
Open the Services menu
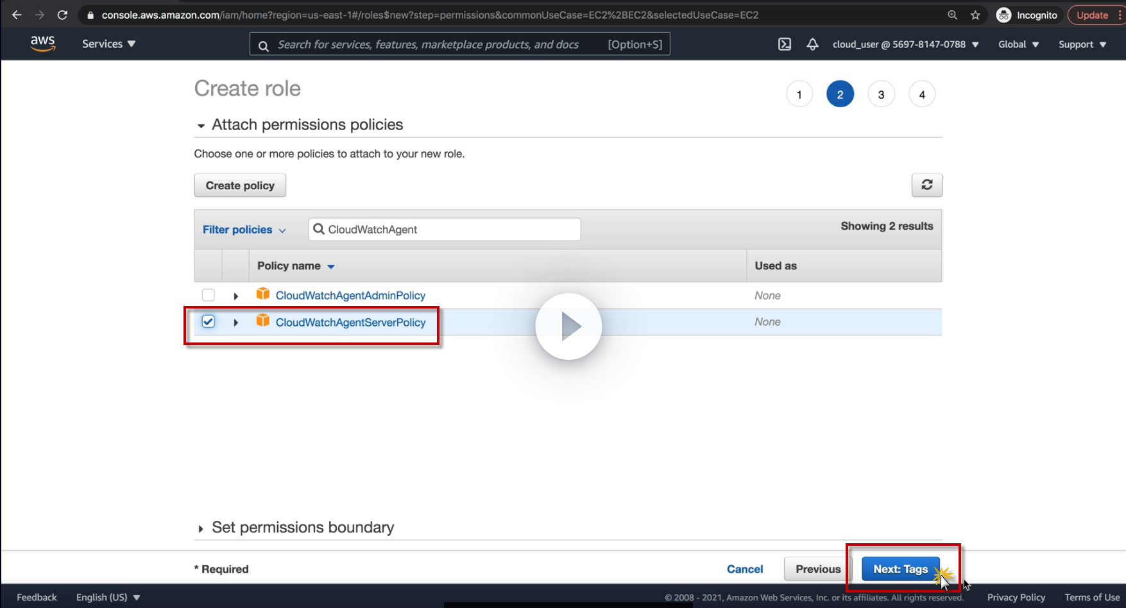(108, 44)
